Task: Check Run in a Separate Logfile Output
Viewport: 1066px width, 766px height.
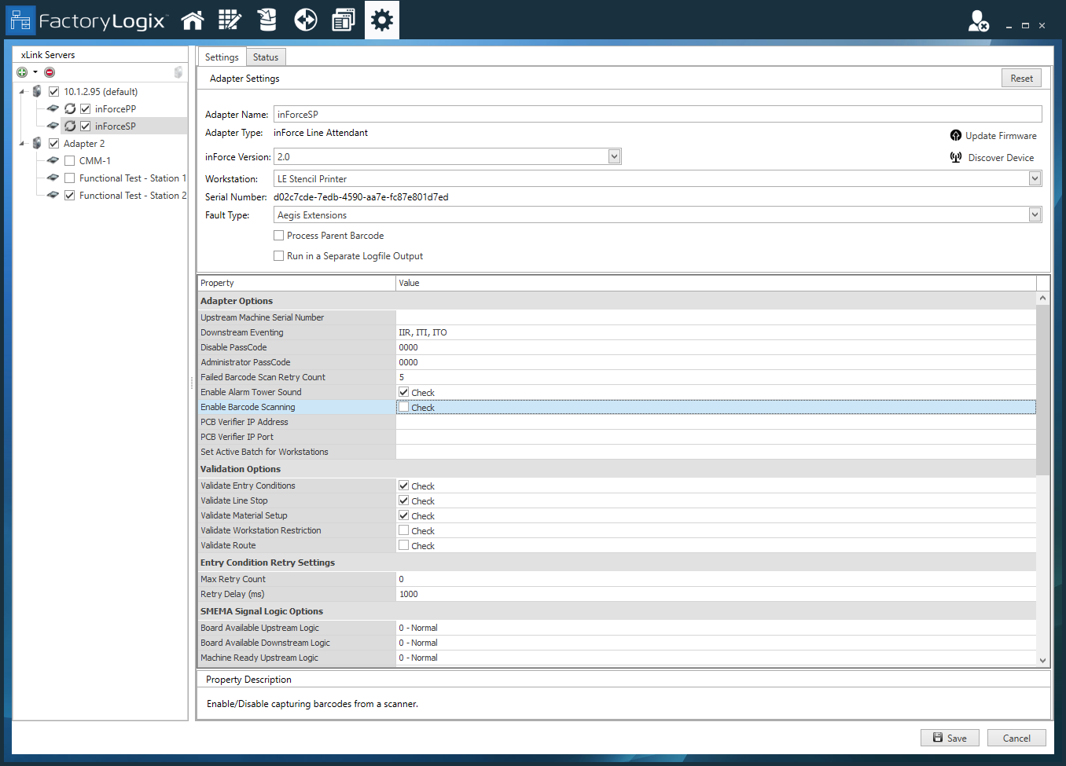Action: 278,255
